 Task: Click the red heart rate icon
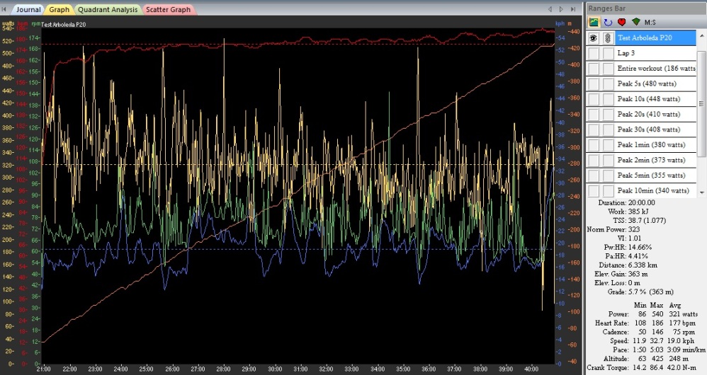(621, 22)
